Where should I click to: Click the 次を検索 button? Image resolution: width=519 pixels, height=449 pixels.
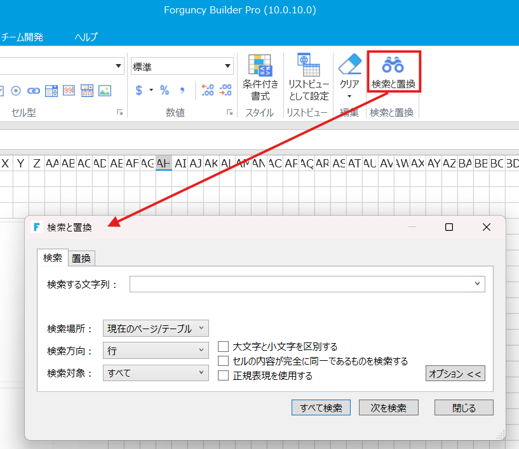389,408
